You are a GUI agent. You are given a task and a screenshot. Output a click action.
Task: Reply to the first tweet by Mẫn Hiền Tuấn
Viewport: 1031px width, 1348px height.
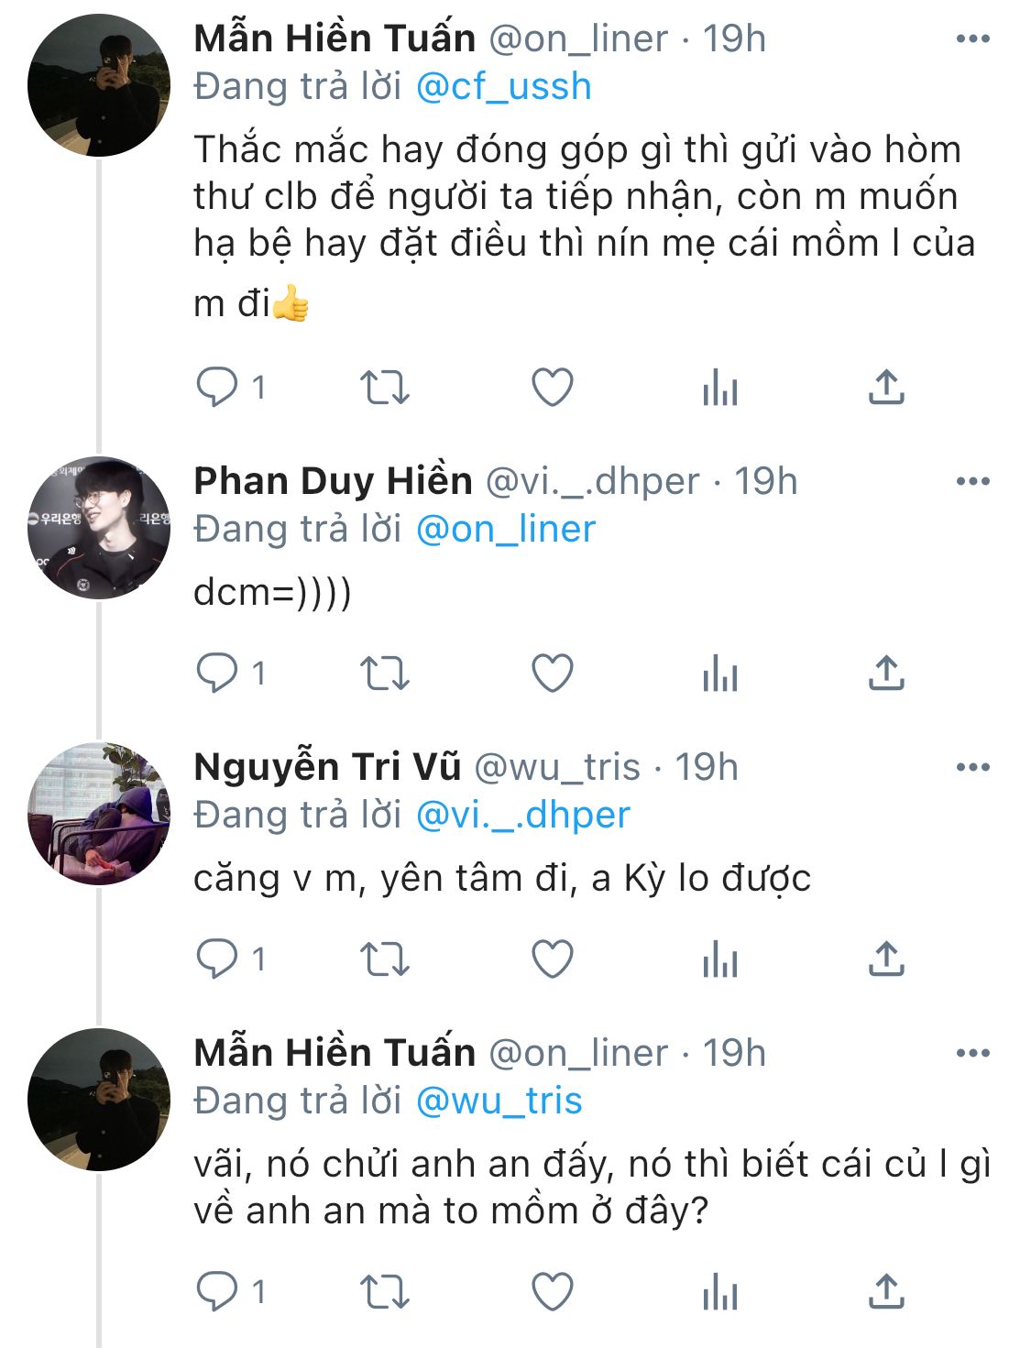pos(217,388)
